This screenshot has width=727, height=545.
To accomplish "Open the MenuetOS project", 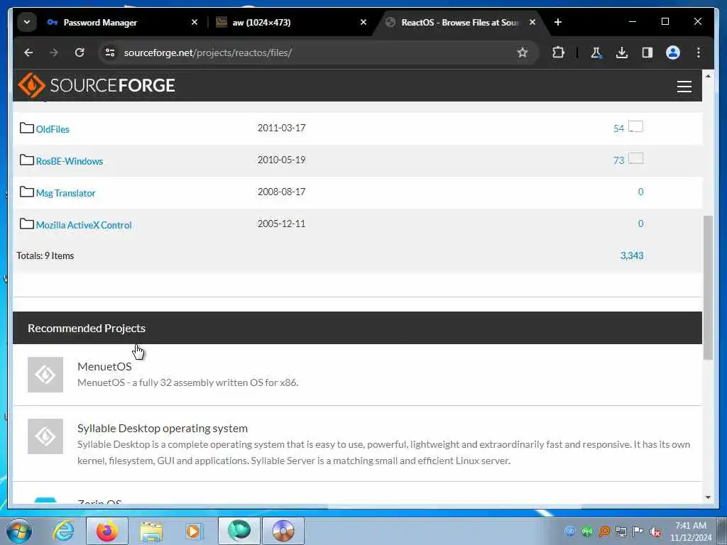I will (x=104, y=366).
